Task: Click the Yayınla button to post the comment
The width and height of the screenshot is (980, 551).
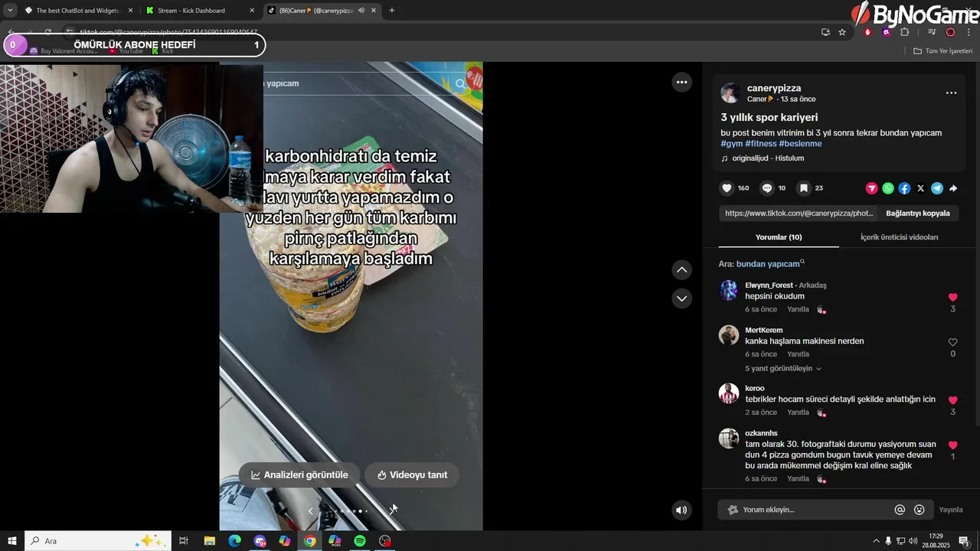Action: [951, 510]
